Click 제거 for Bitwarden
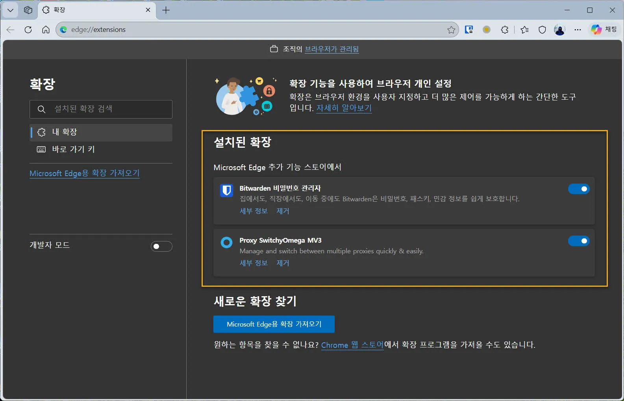Viewport: 624px width, 401px height. [283, 211]
